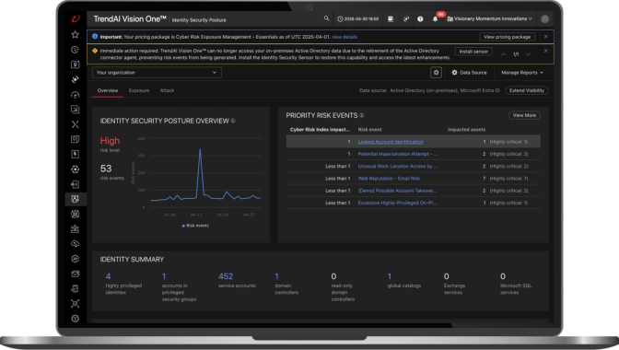Select the highlighted Identity Security shield icon
The height and width of the screenshot is (350, 619).
pos(75,199)
